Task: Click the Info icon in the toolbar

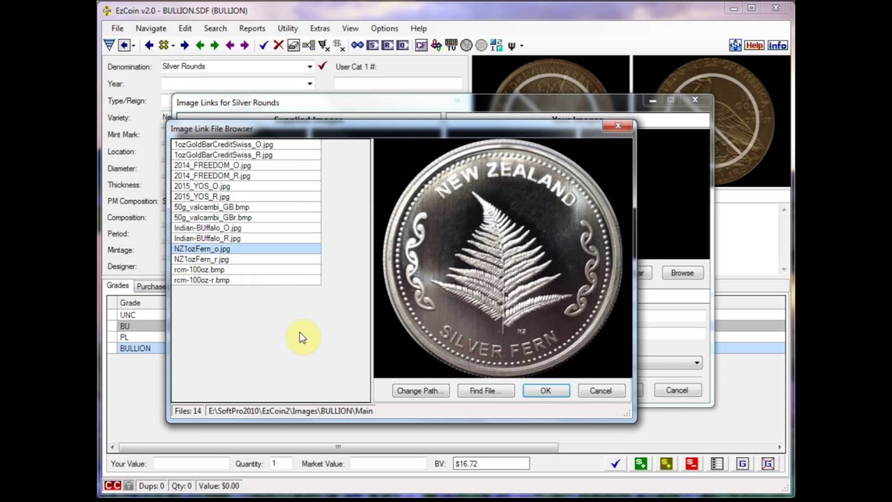Action: tap(777, 45)
